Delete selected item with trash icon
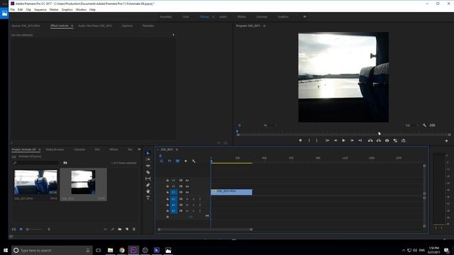The height and width of the screenshot is (255, 454). coord(134,229)
